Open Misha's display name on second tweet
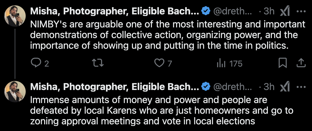Viewport: 312px width, 131px height. coord(115,87)
